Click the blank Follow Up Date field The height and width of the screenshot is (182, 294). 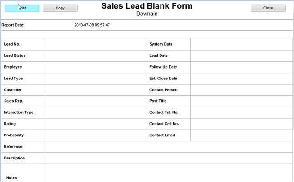coord(241,67)
